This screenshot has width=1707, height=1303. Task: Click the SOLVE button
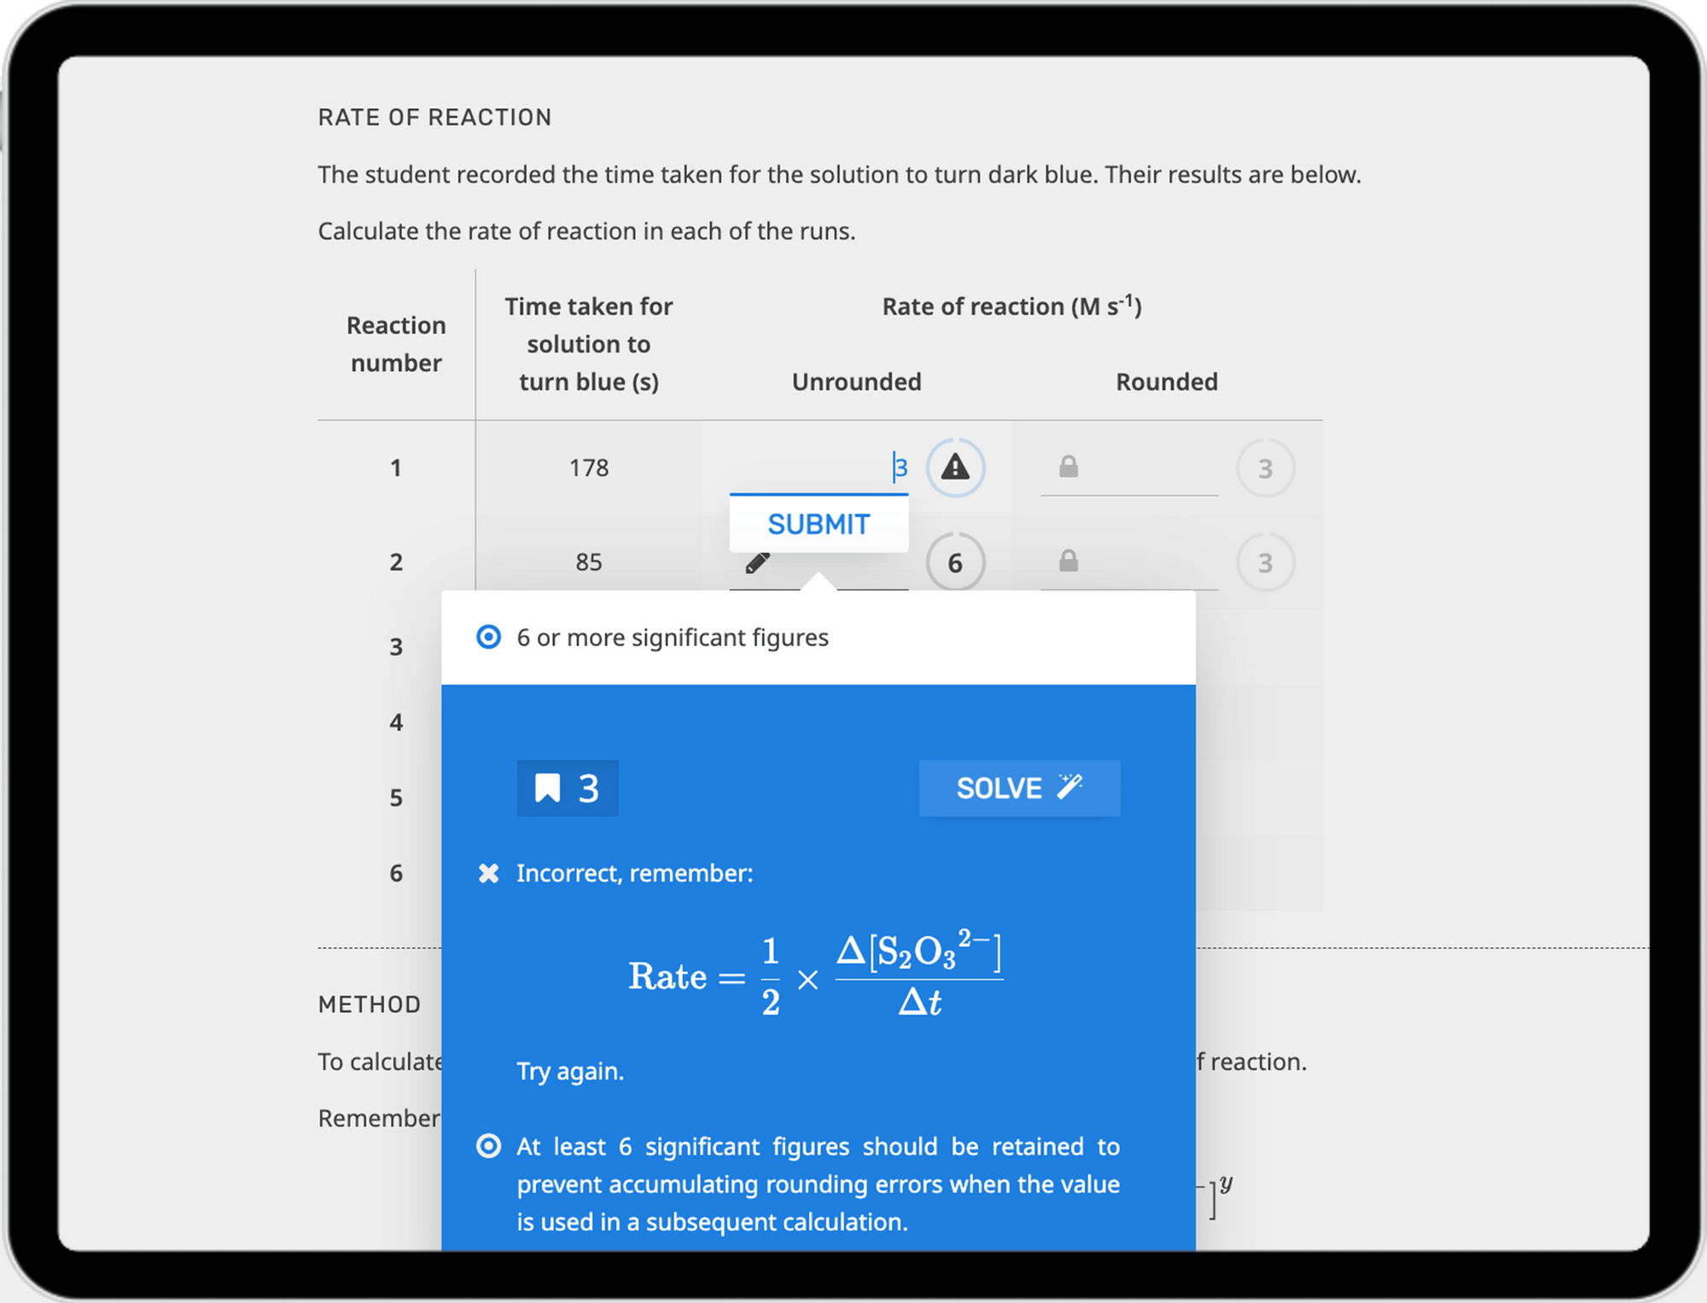click(1019, 788)
